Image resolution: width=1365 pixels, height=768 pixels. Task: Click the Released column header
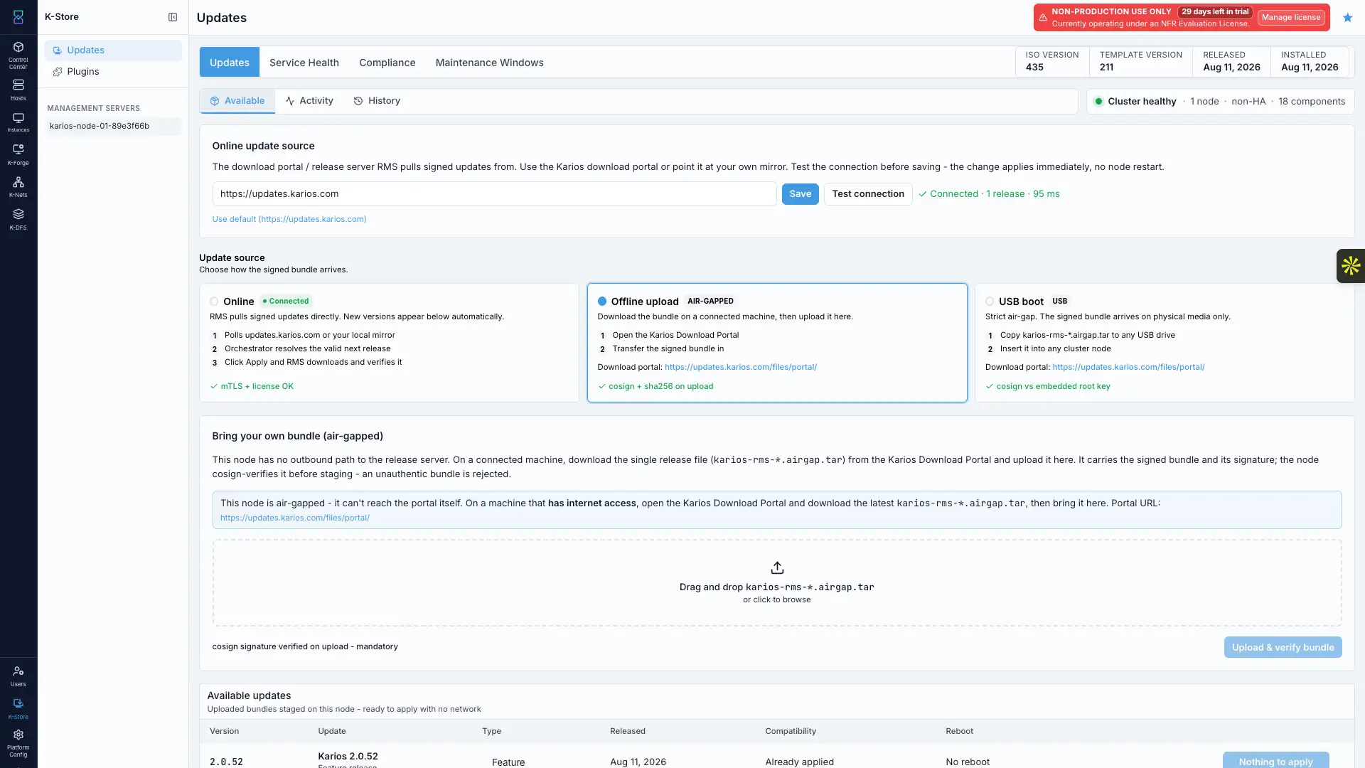pyautogui.click(x=628, y=732)
